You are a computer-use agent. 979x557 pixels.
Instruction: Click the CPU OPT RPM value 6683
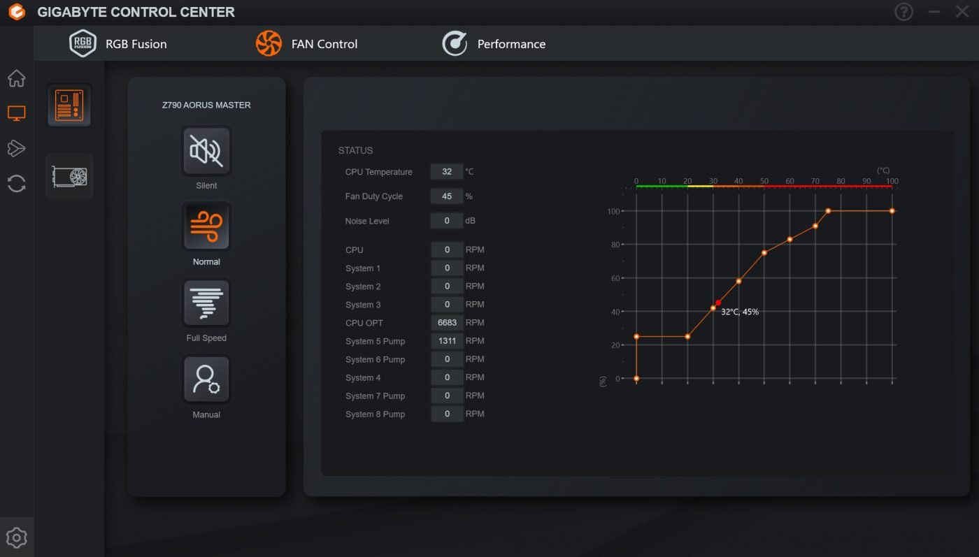pyautogui.click(x=447, y=323)
